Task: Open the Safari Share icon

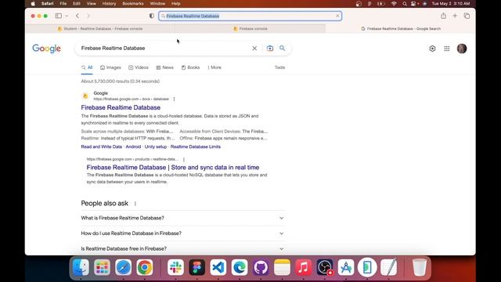Action: point(443,16)
